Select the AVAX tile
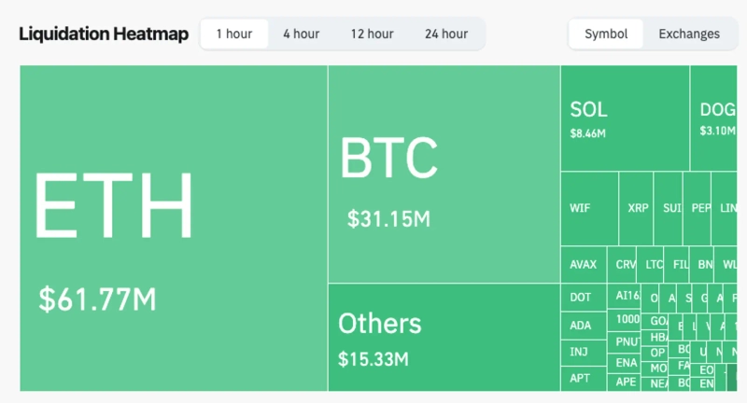747x403 pixels. 583,265
